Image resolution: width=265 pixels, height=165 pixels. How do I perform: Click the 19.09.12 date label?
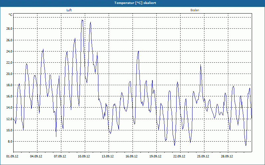pyautogui.click(x=155, y=156)
